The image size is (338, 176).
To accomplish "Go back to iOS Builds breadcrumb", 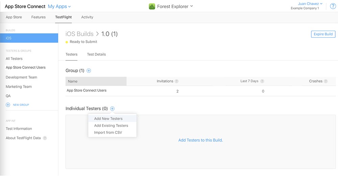I will coord(79,34).
